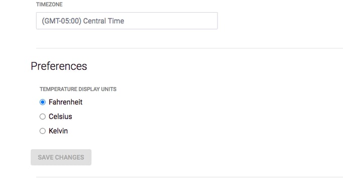Viewport: 343px width, 183px height.
Task: Click the word "TEMPERATURE" in the units label
Action: pos(58,89)
